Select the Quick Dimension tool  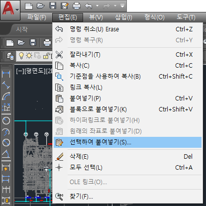click(x=6, y=167)
